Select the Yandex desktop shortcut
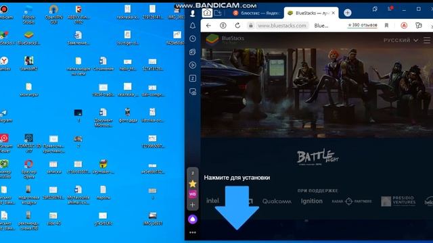The image size is (433, 243). [x=4, y=63]
